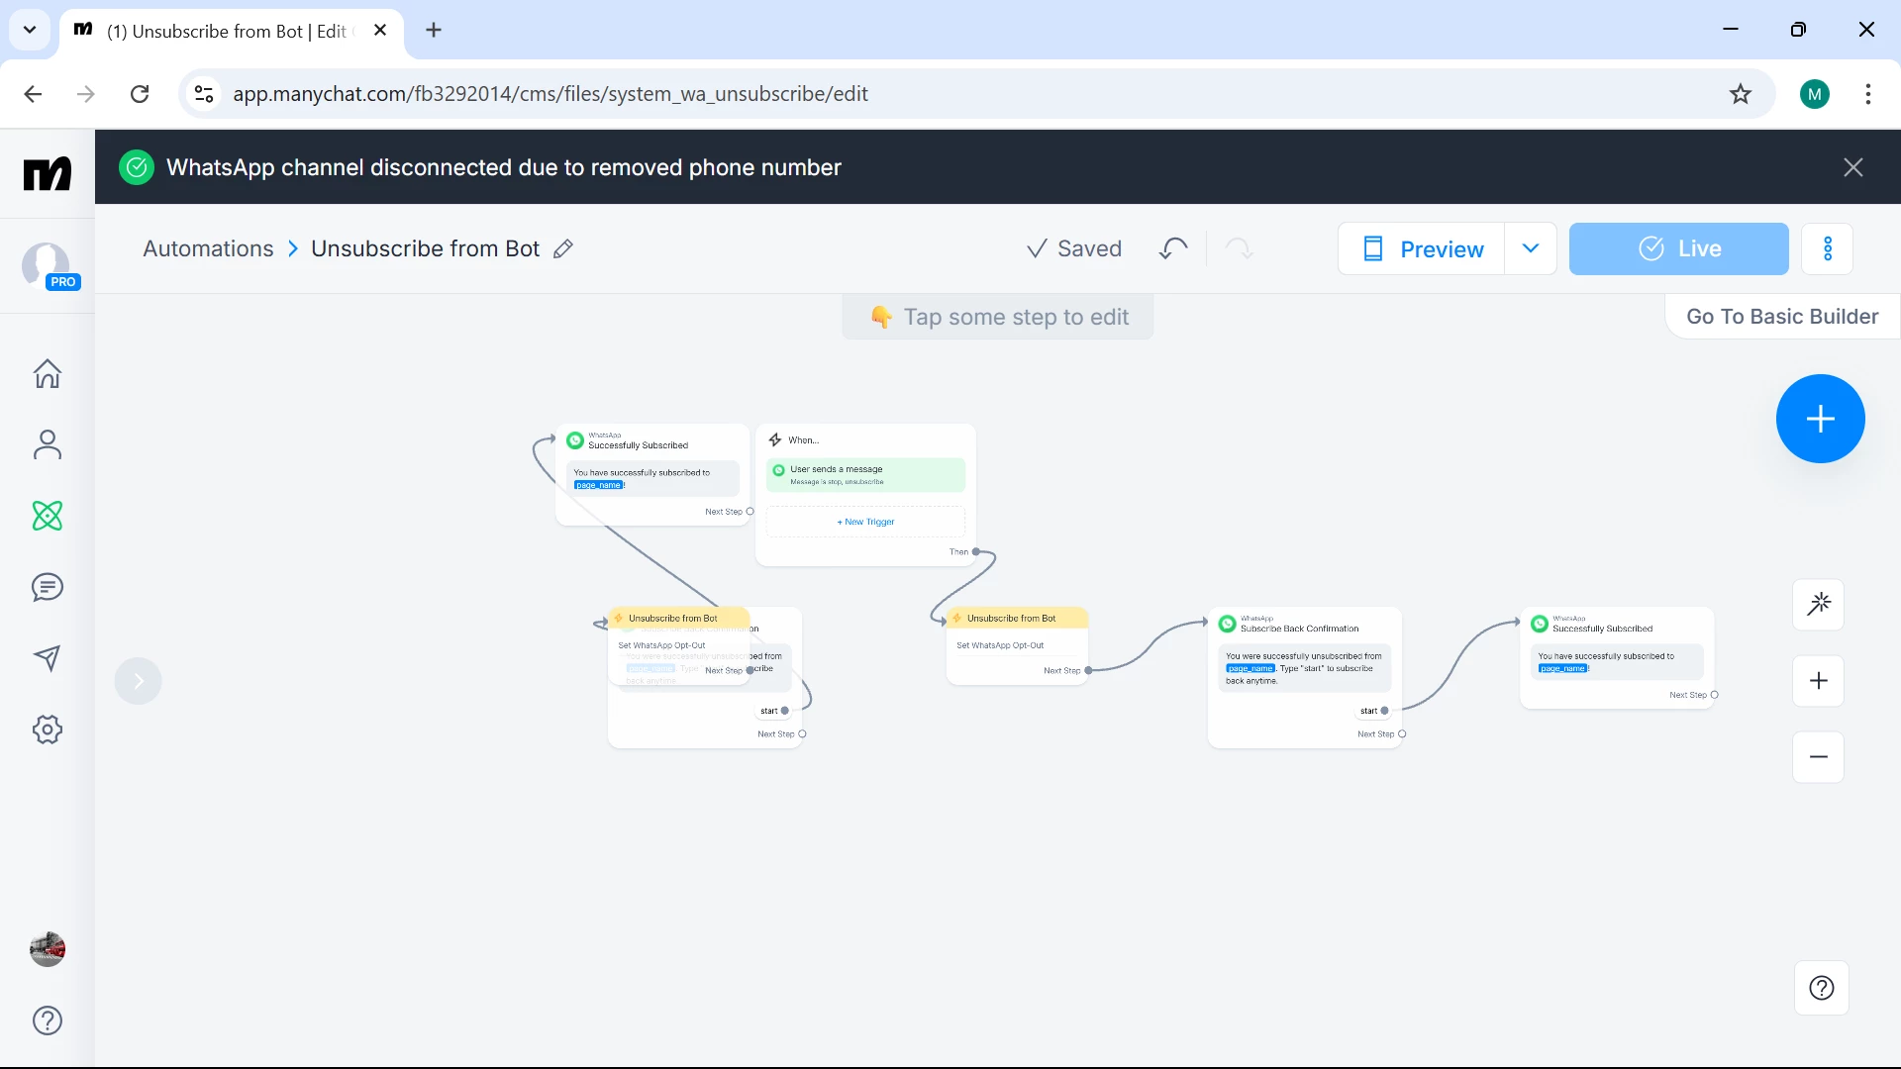Switch to Go To Basic Builder
The width and height of the screenshot is (1901, 1069).
point(1782,317)
